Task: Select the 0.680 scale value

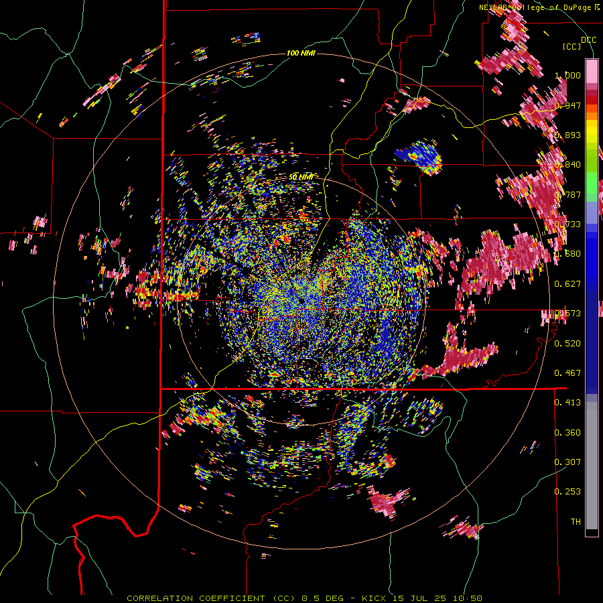Action: click(x=567, y=254)
